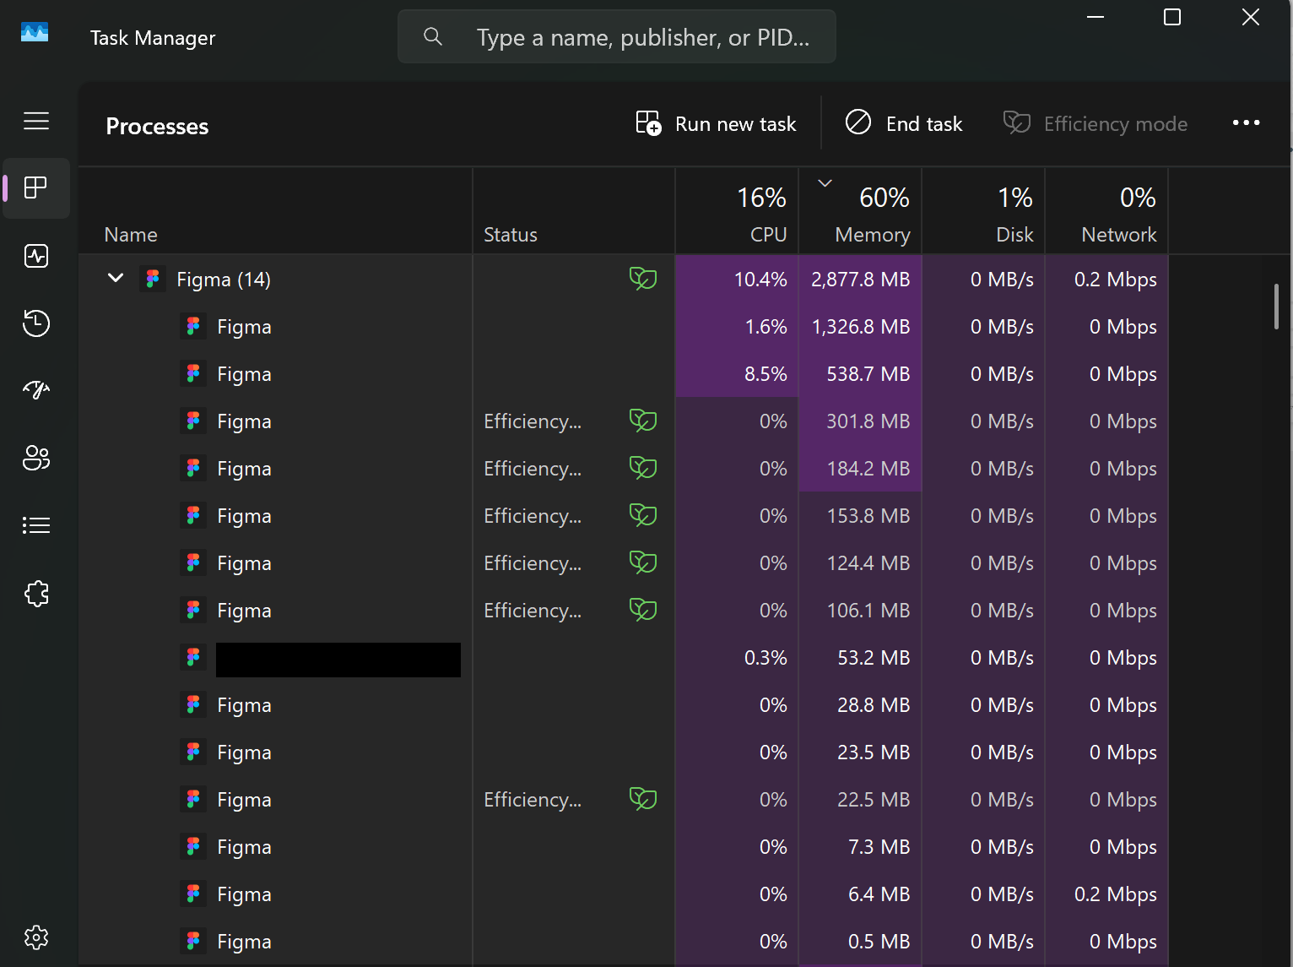Viewport: 1293px width, 967px height.
Task: Sort by the CPU column header
Action: click(737, 211)
